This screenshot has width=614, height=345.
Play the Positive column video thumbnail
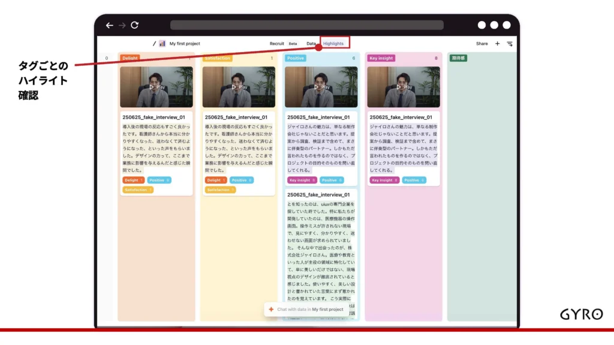tap(321, 87)
